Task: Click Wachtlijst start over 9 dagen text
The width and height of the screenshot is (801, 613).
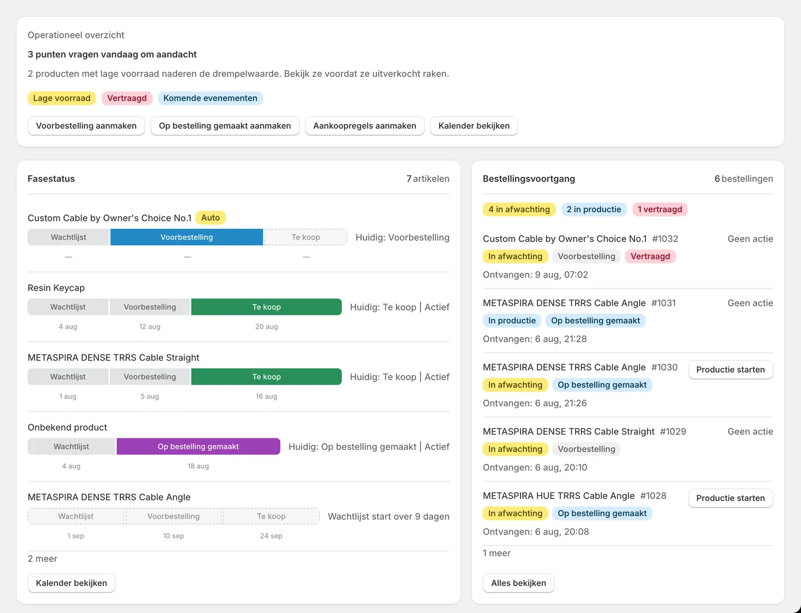Action: [x=388, y=516]
